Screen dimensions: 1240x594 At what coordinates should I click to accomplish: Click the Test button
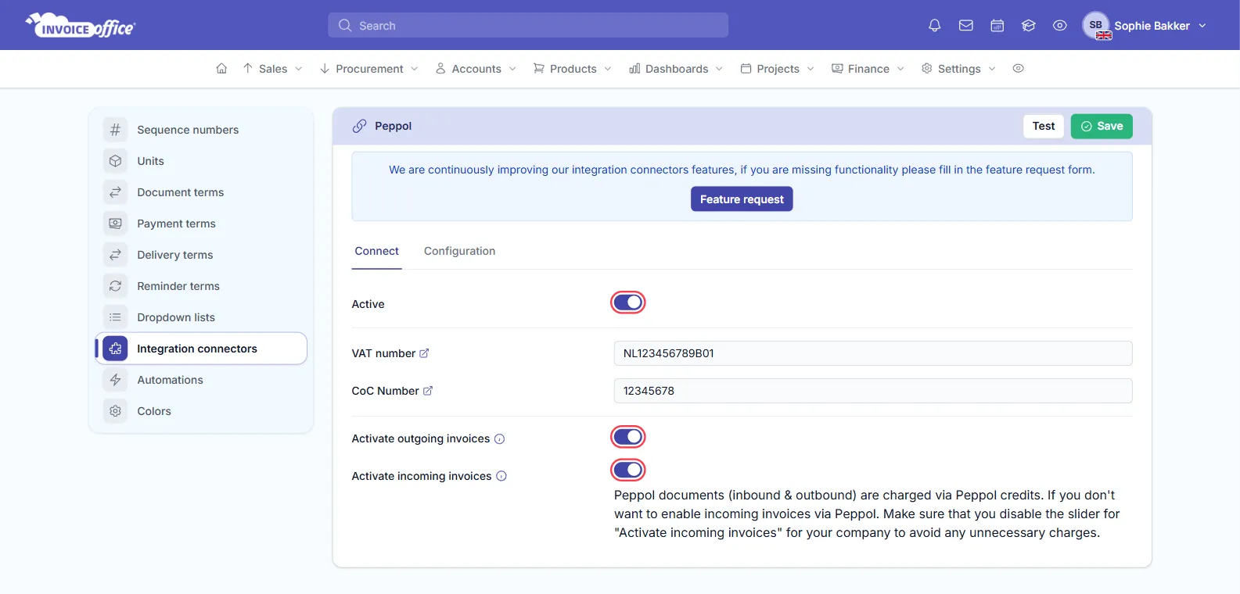(x=1044, y=126)
